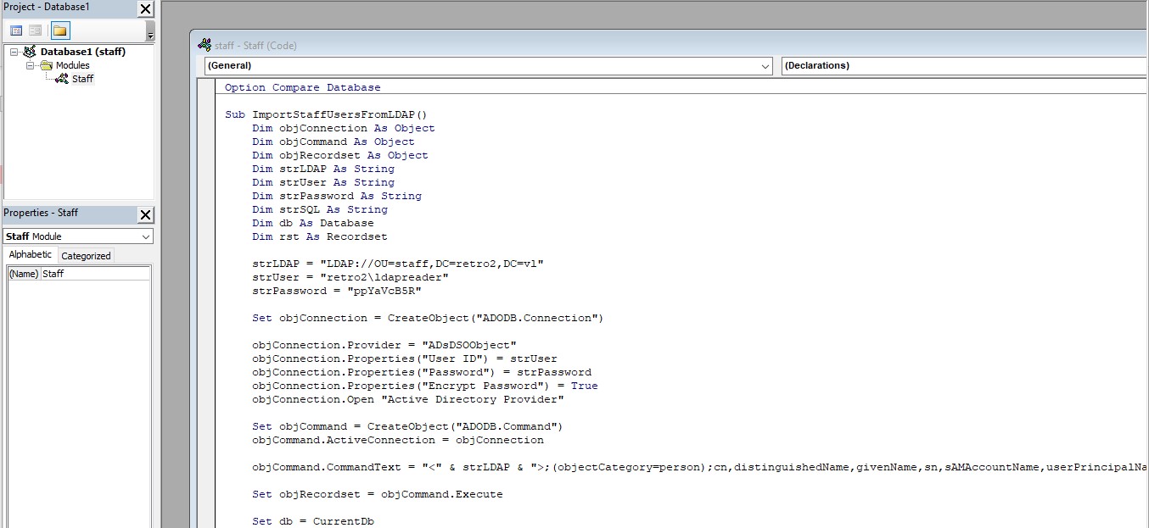The image size is (1149, 528).
Task: Click the View Object icon in Project panel
Action: [35, 31]
